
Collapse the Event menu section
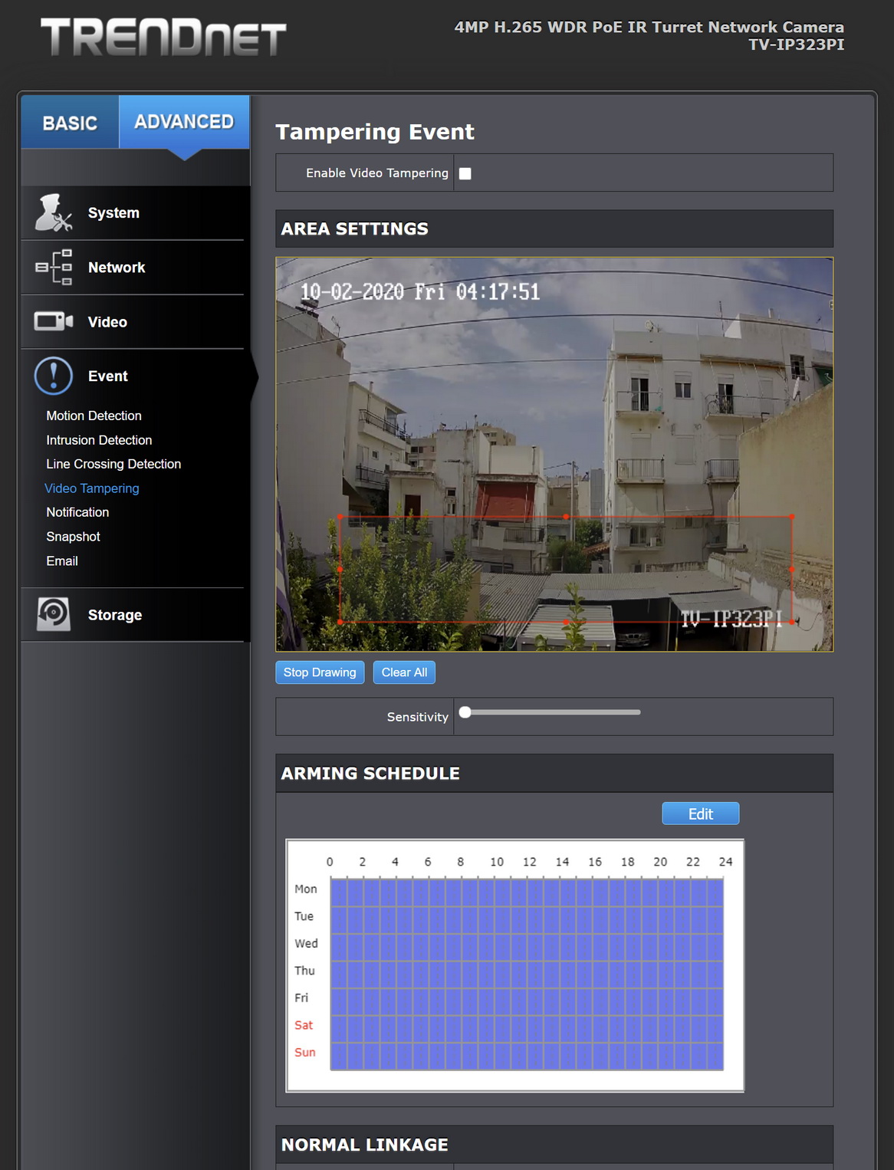point(133,376)
